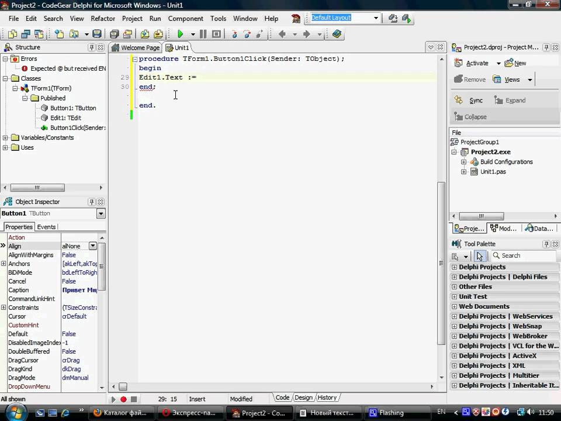Click the Help contents book icon
The height and width of the screenshot is (421, 561).
tap(337, 34)
